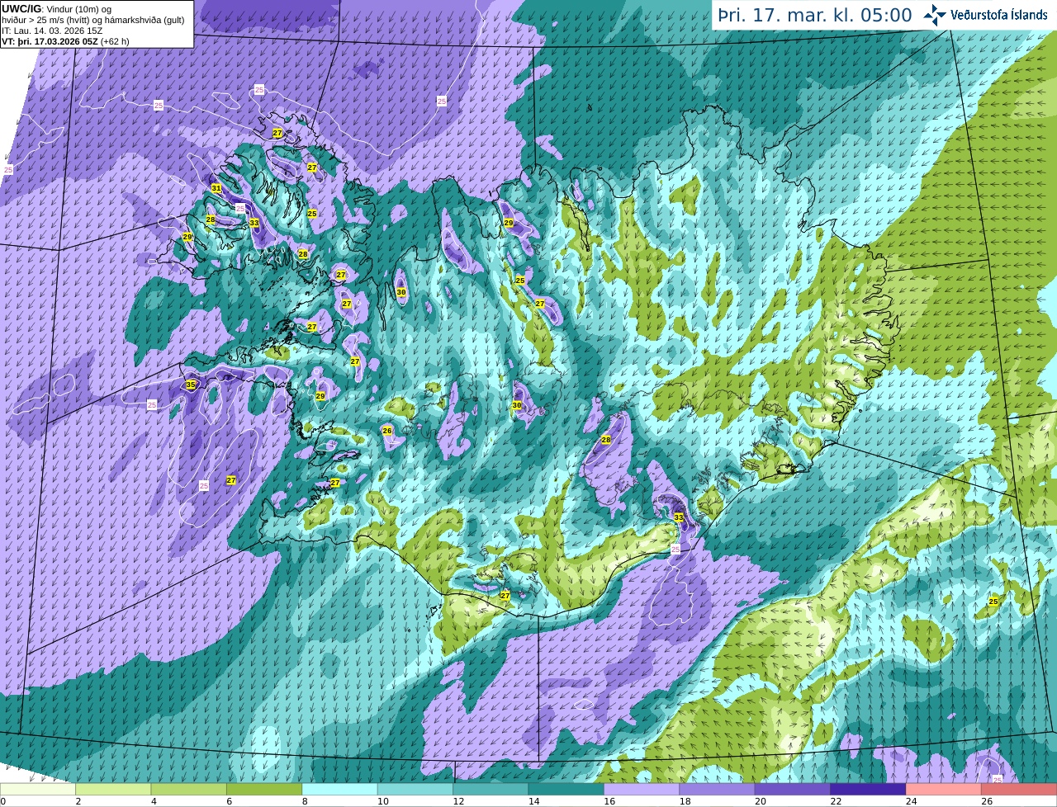Pick the red legend swatch above 26 m/s

point(1019,790)
